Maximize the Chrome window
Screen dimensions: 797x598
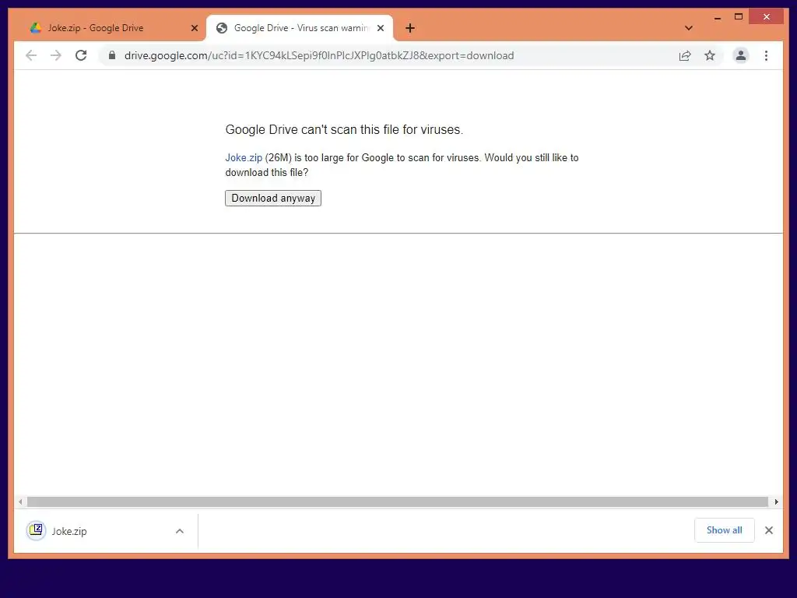coord(739,17)
